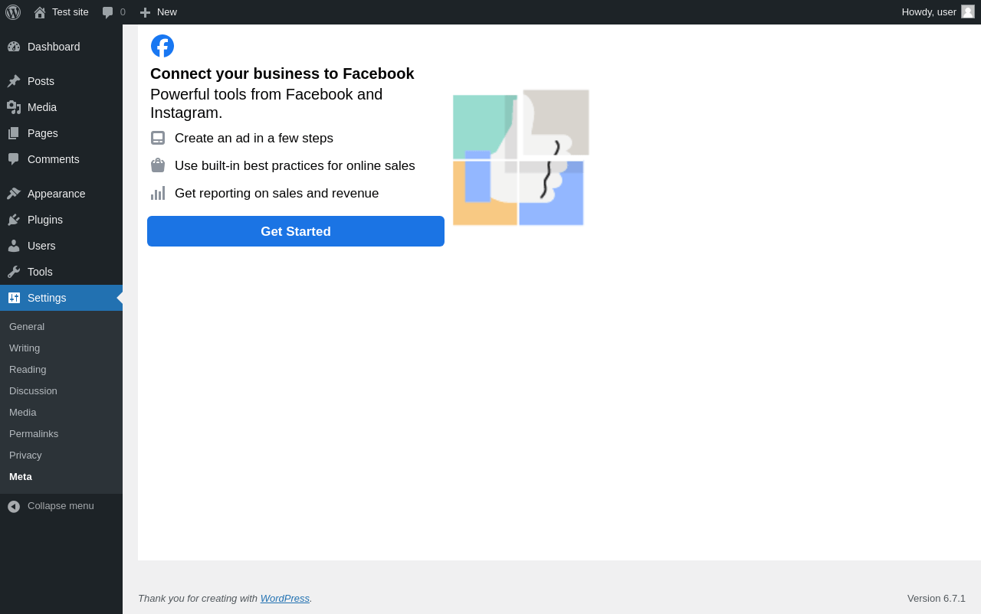Viewport: 981px width, 614px height.
Task: Click the Collapse menu arrow icon
Action: [x=14, y=507]
